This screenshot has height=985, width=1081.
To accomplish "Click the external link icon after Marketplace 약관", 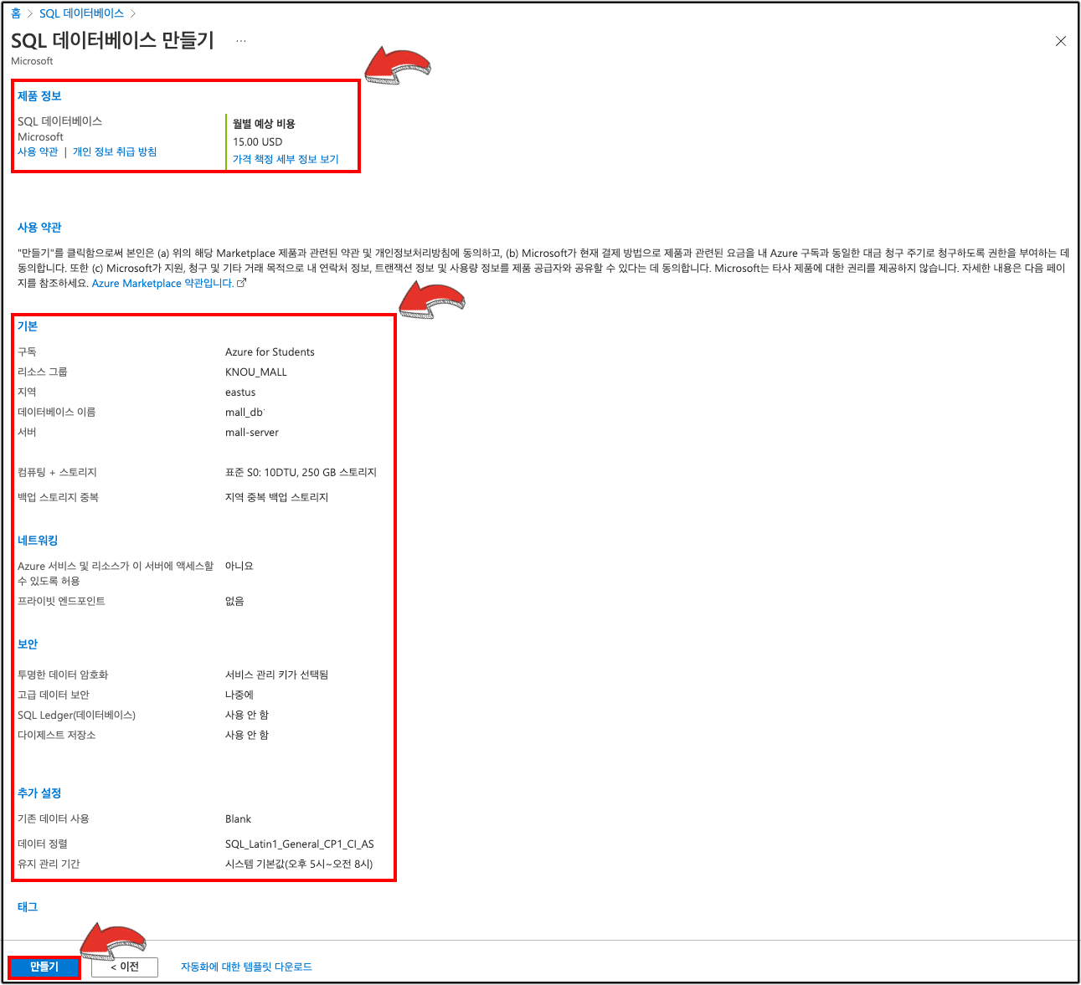I will coord(242,283).
